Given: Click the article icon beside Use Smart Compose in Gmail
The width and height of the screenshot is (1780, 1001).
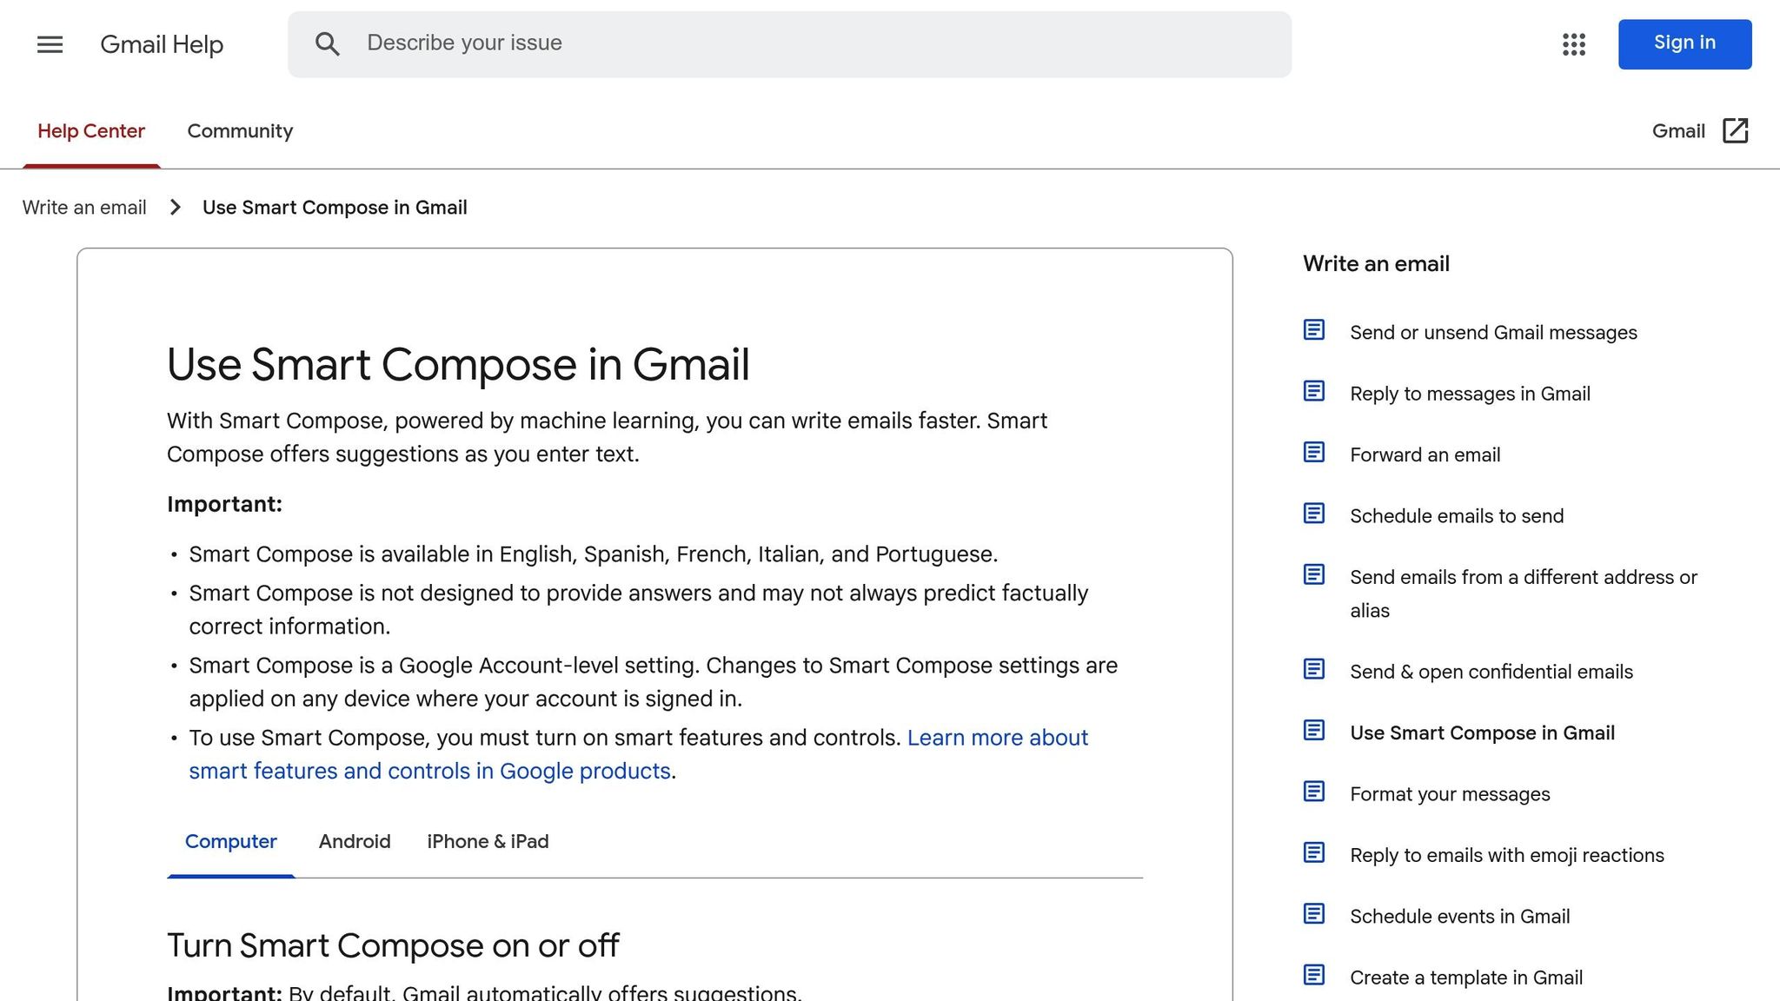Looking at the screenshot, I should coord(1312,731).
